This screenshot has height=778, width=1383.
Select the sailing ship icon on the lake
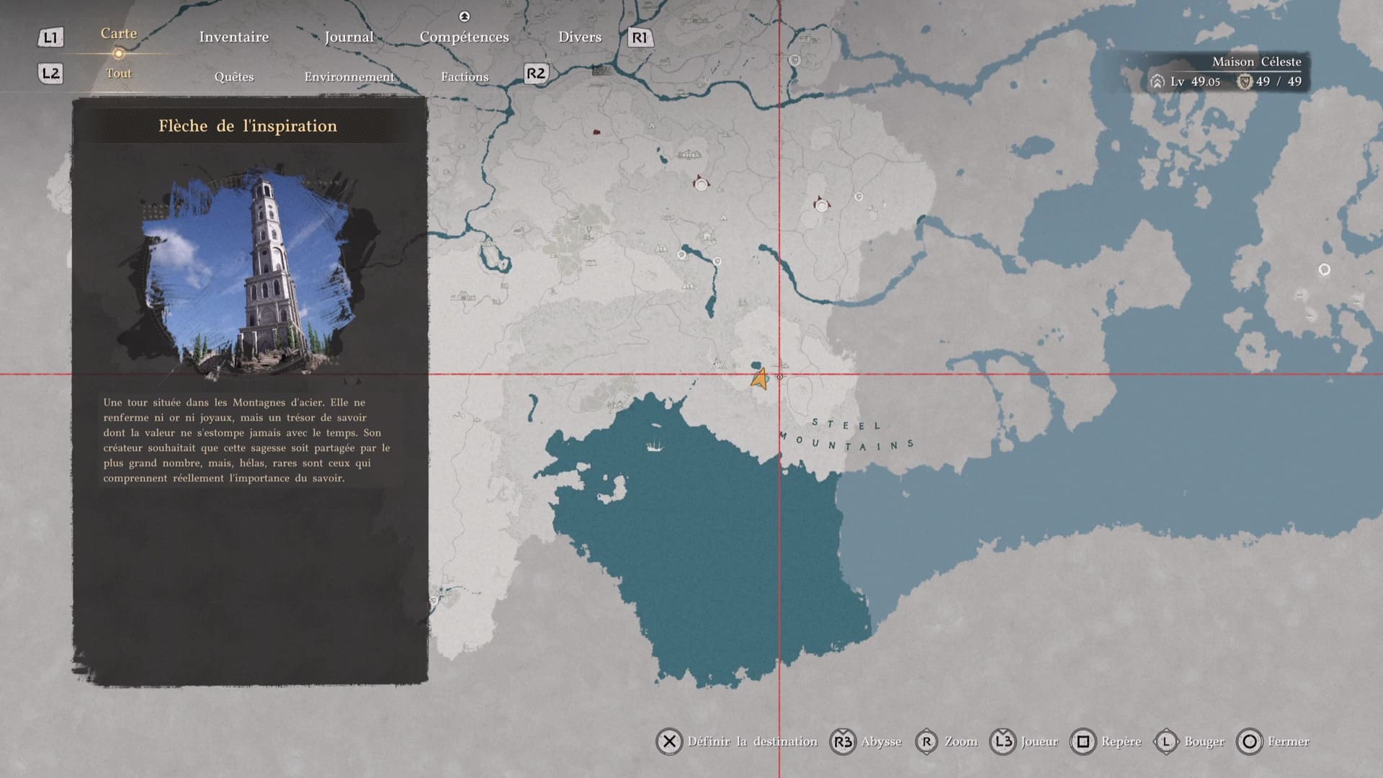pyautogui.click(x=654, y=445)
